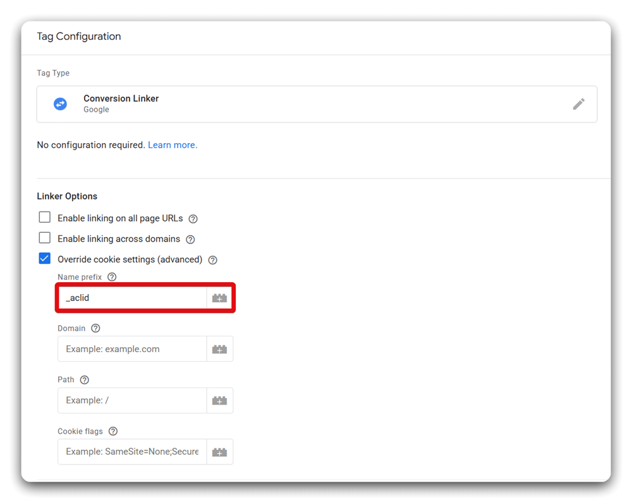Click the Name prefix field containing '_aclid'
This screenshot has width=632, height=503.
pyautogui.click(x=126, y=297)
